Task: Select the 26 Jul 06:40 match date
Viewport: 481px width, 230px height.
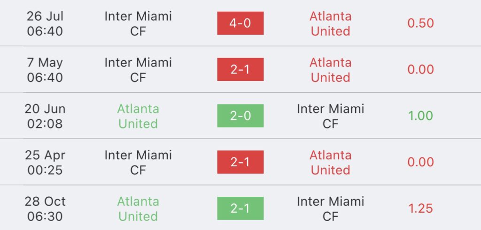Action: (x=45, y=23)
